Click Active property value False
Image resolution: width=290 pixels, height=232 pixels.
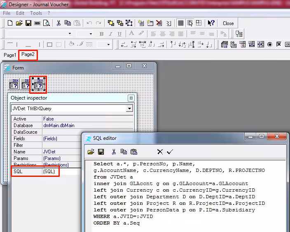pyautogui.click(x=88, y=119)
